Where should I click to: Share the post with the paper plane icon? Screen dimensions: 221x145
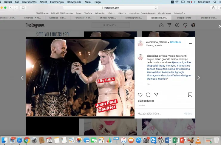pos(156,95)
